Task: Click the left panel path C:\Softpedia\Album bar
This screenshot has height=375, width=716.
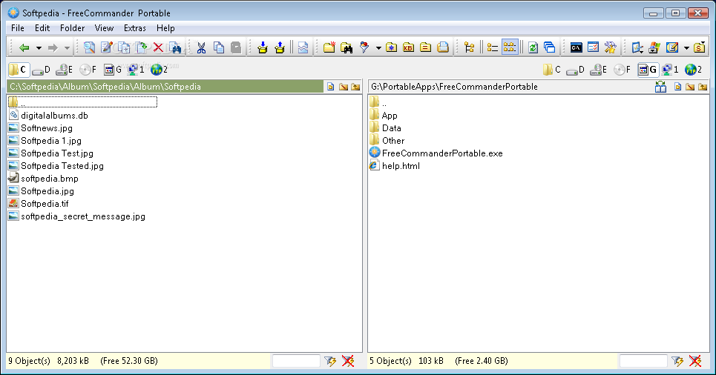Action: coord(165,87)
